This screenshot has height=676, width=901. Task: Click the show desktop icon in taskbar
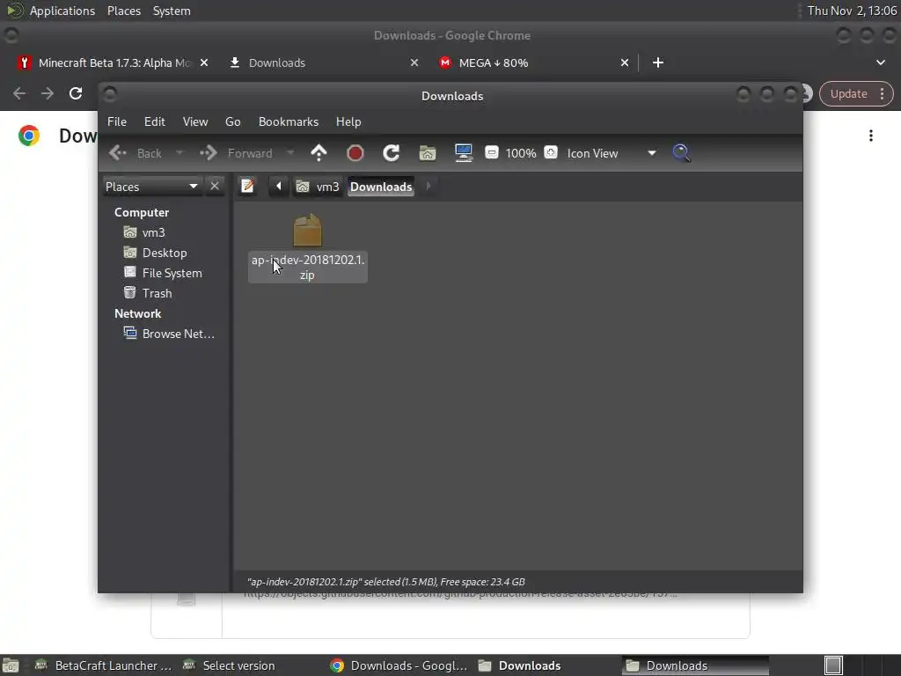tap(11, 665)
